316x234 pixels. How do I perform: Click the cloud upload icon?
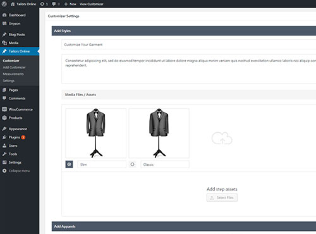222,139
